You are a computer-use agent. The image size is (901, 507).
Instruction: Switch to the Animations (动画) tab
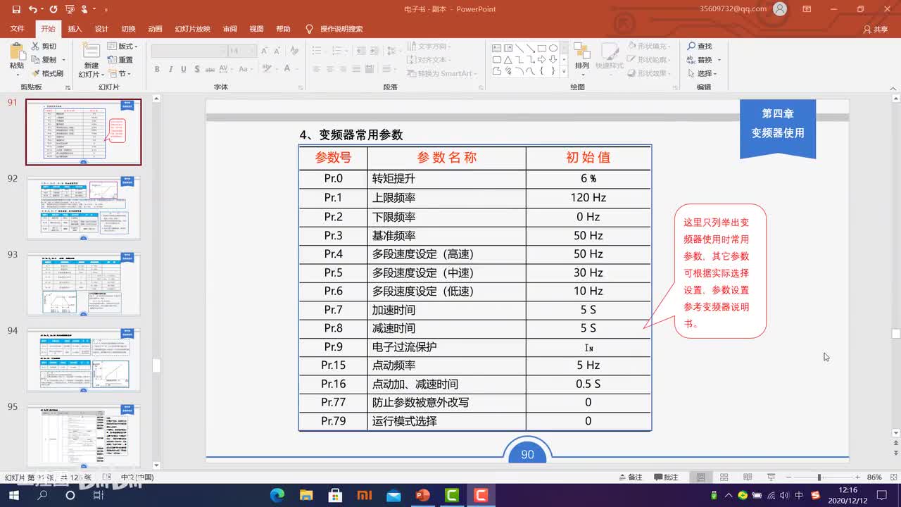155,29
